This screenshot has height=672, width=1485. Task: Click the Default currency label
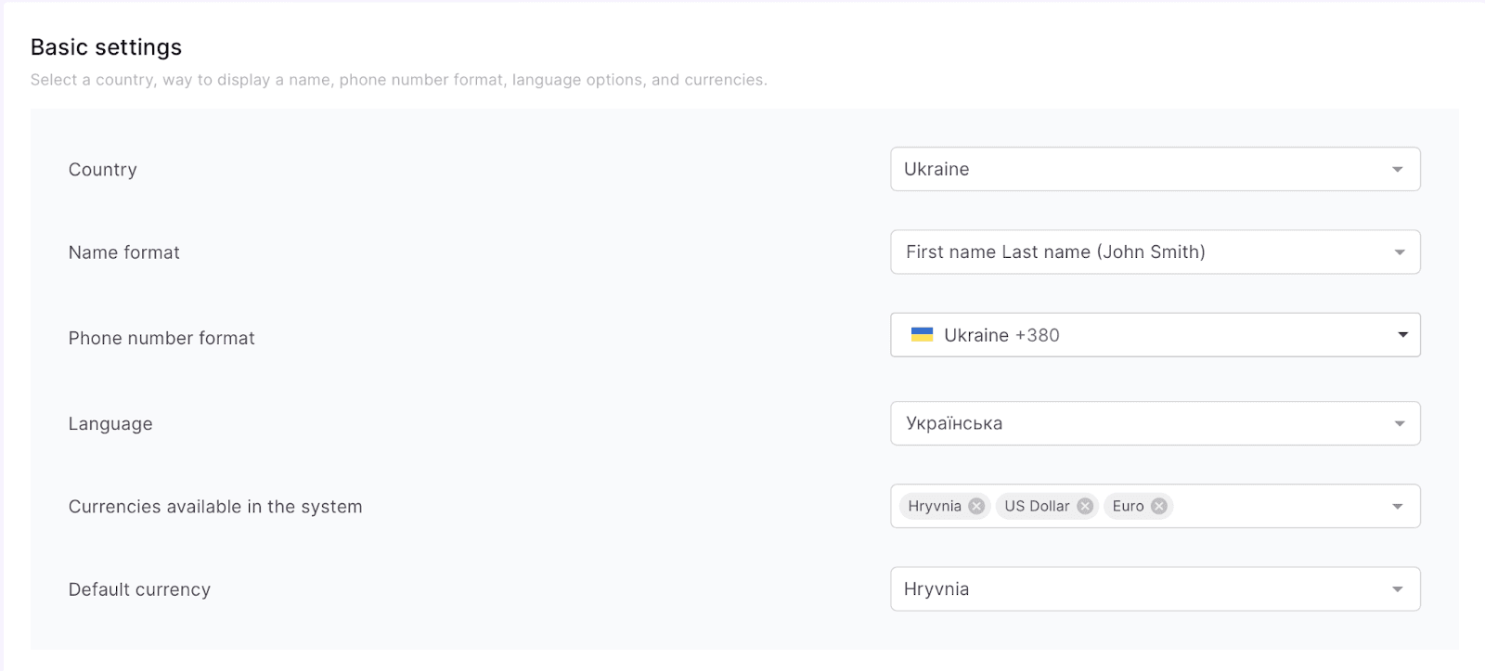(x=139, y=589)
